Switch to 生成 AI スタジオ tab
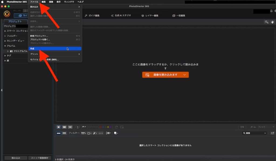276x161 pixels. [x=121, y=16]
